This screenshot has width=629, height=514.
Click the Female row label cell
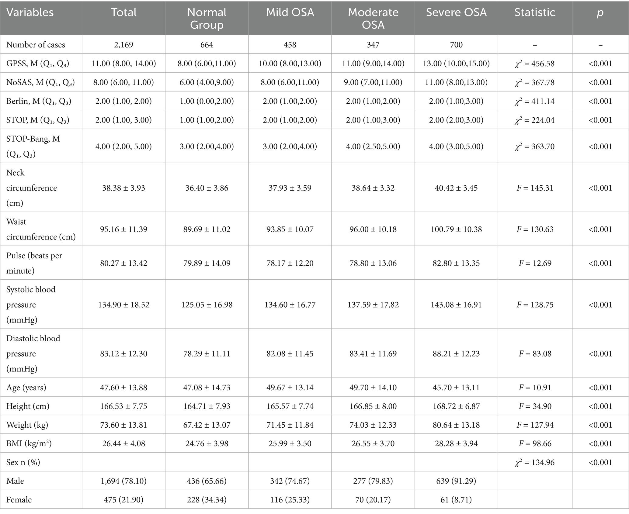coord(19,500)
